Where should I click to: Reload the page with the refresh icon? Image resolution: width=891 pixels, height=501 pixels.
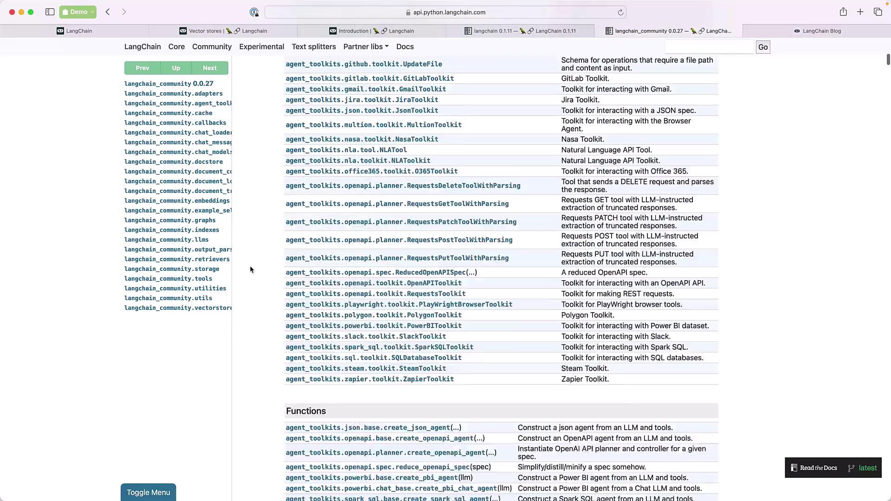pos(620,13)
